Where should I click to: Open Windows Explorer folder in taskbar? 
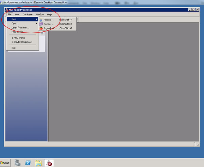click(39, 163)
